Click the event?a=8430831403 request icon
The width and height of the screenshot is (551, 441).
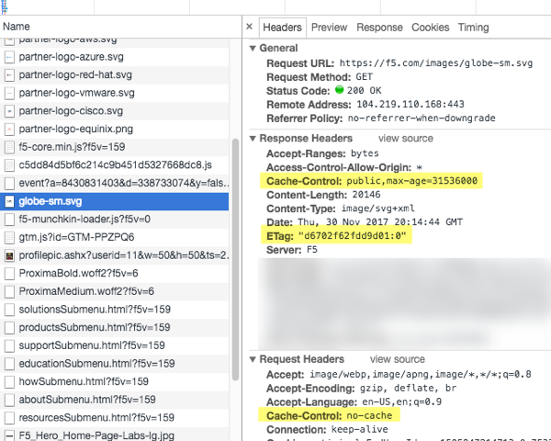[9, 183]
